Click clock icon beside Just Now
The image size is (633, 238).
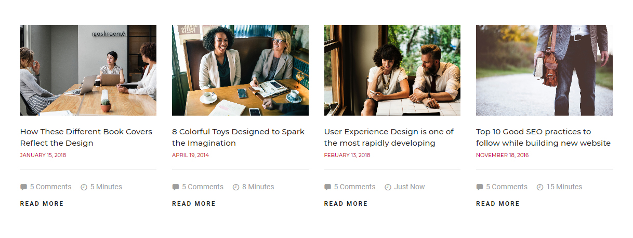388,187
